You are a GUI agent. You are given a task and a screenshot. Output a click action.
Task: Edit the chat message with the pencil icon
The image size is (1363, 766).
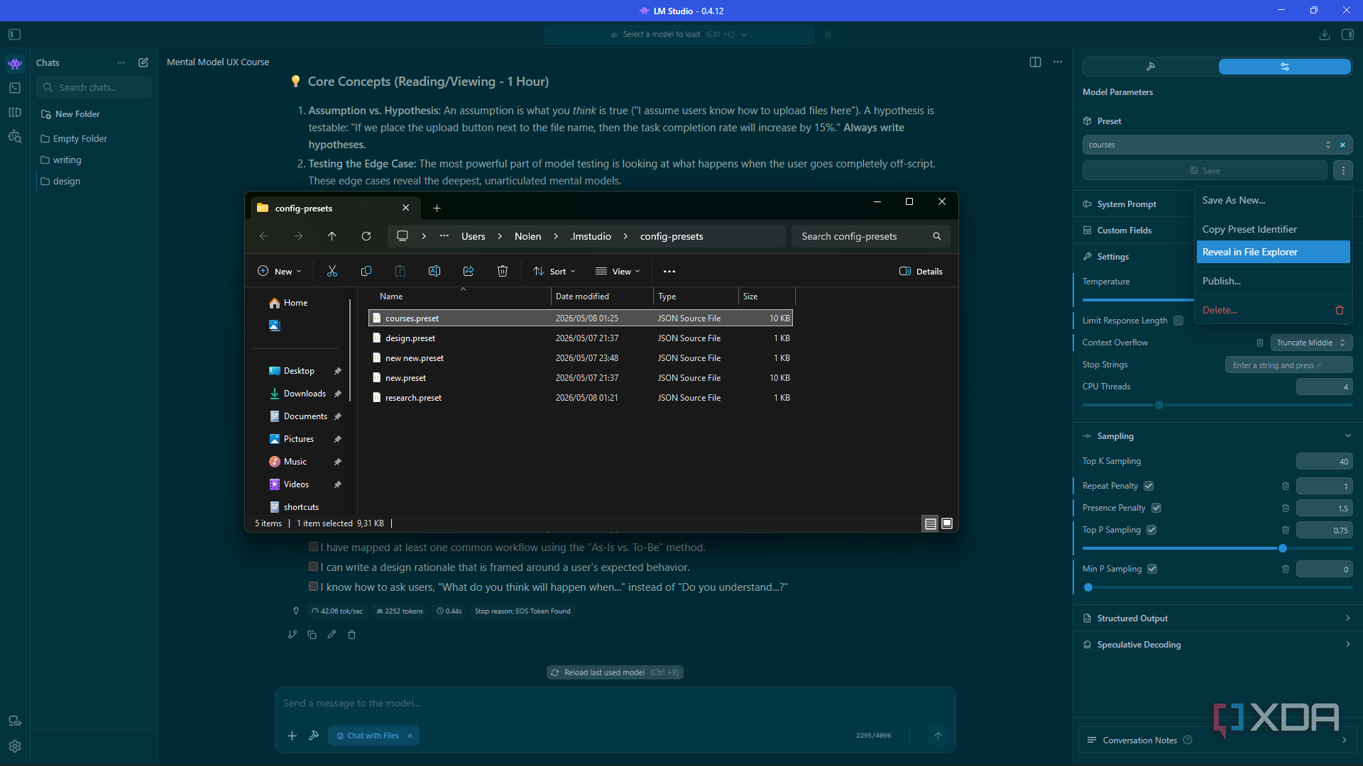(x=332, y=635)
